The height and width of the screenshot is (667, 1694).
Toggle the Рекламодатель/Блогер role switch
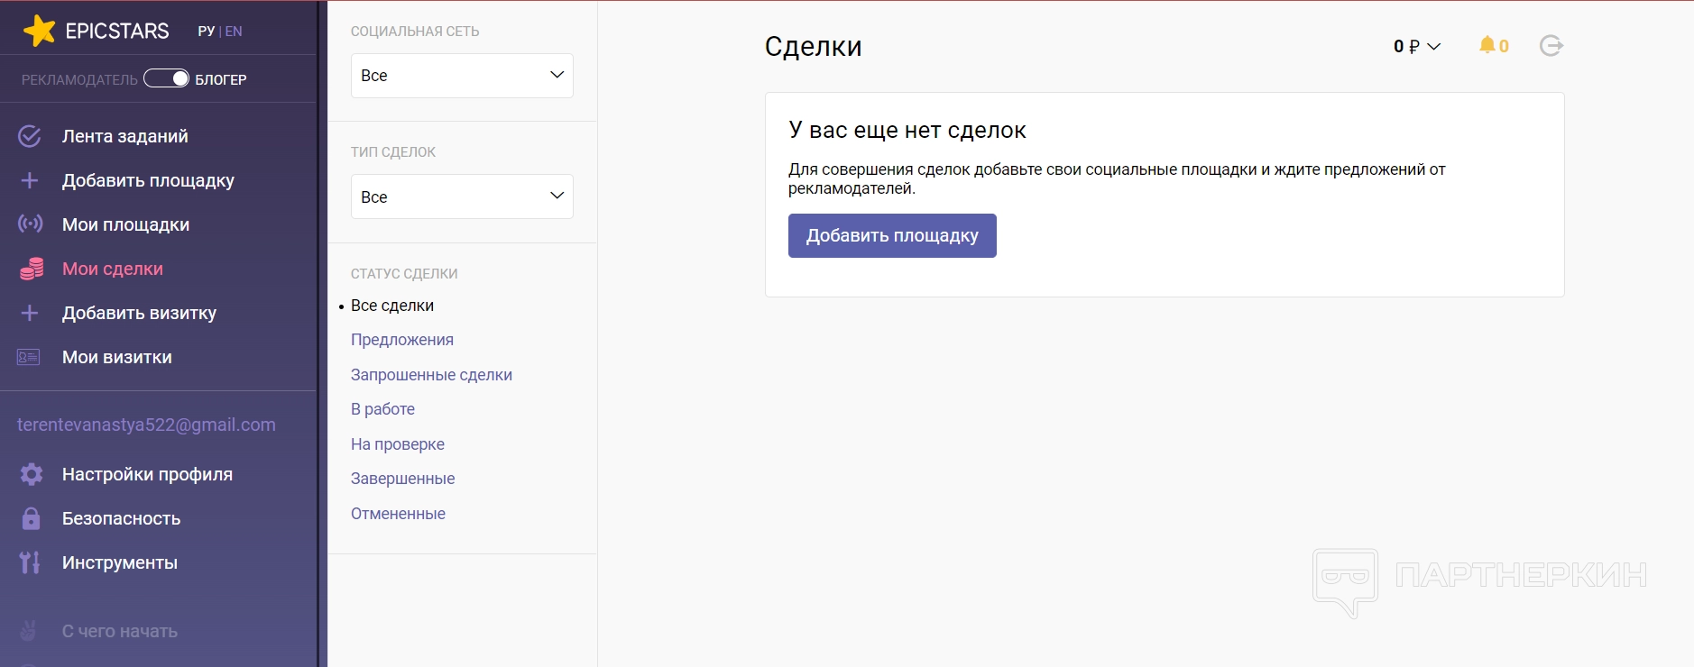(166, 78)
